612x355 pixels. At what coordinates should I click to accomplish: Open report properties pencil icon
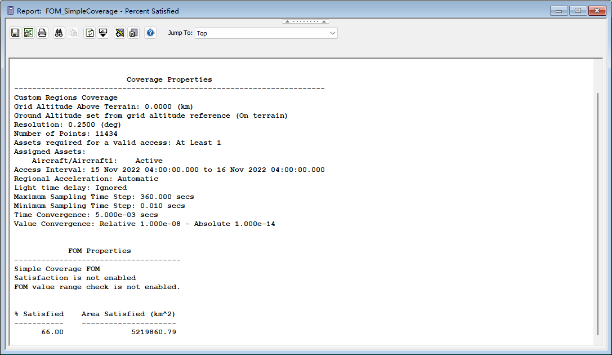120,33
